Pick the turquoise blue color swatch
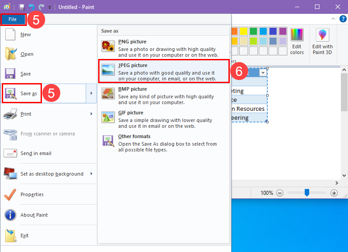This screenshot has height=252, width=348. (x=263, y=31)
